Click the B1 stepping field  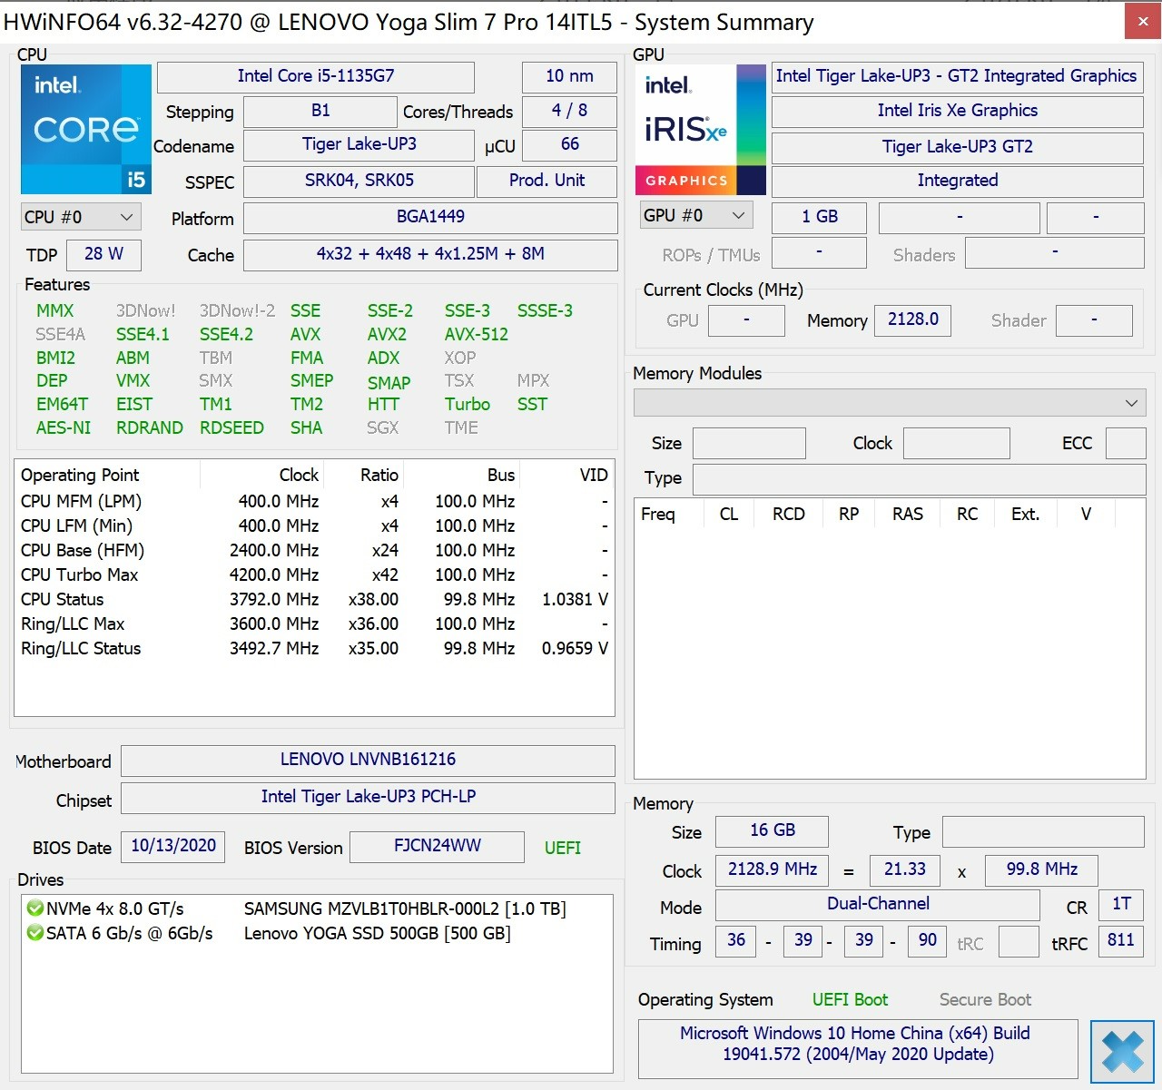[320, 111]
